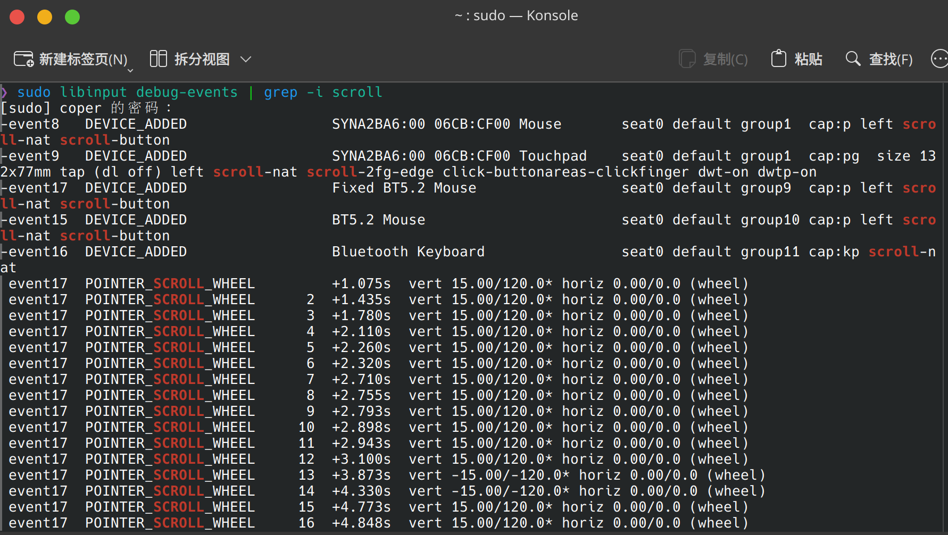Viewport: 948px width, 535px height.
Task: Click the green maximize window button
Action: tap(72, 17)
